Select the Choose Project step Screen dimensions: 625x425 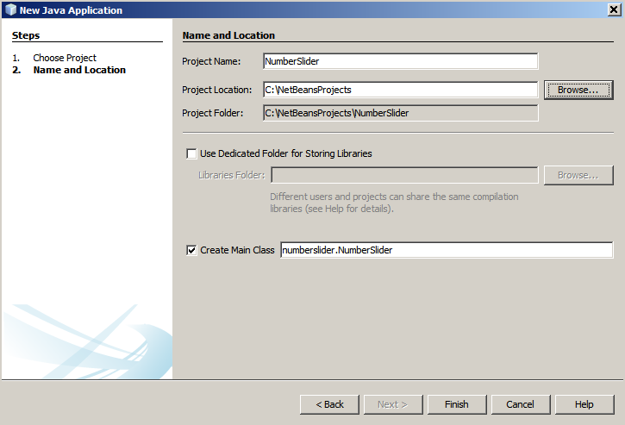coord(65,58)
